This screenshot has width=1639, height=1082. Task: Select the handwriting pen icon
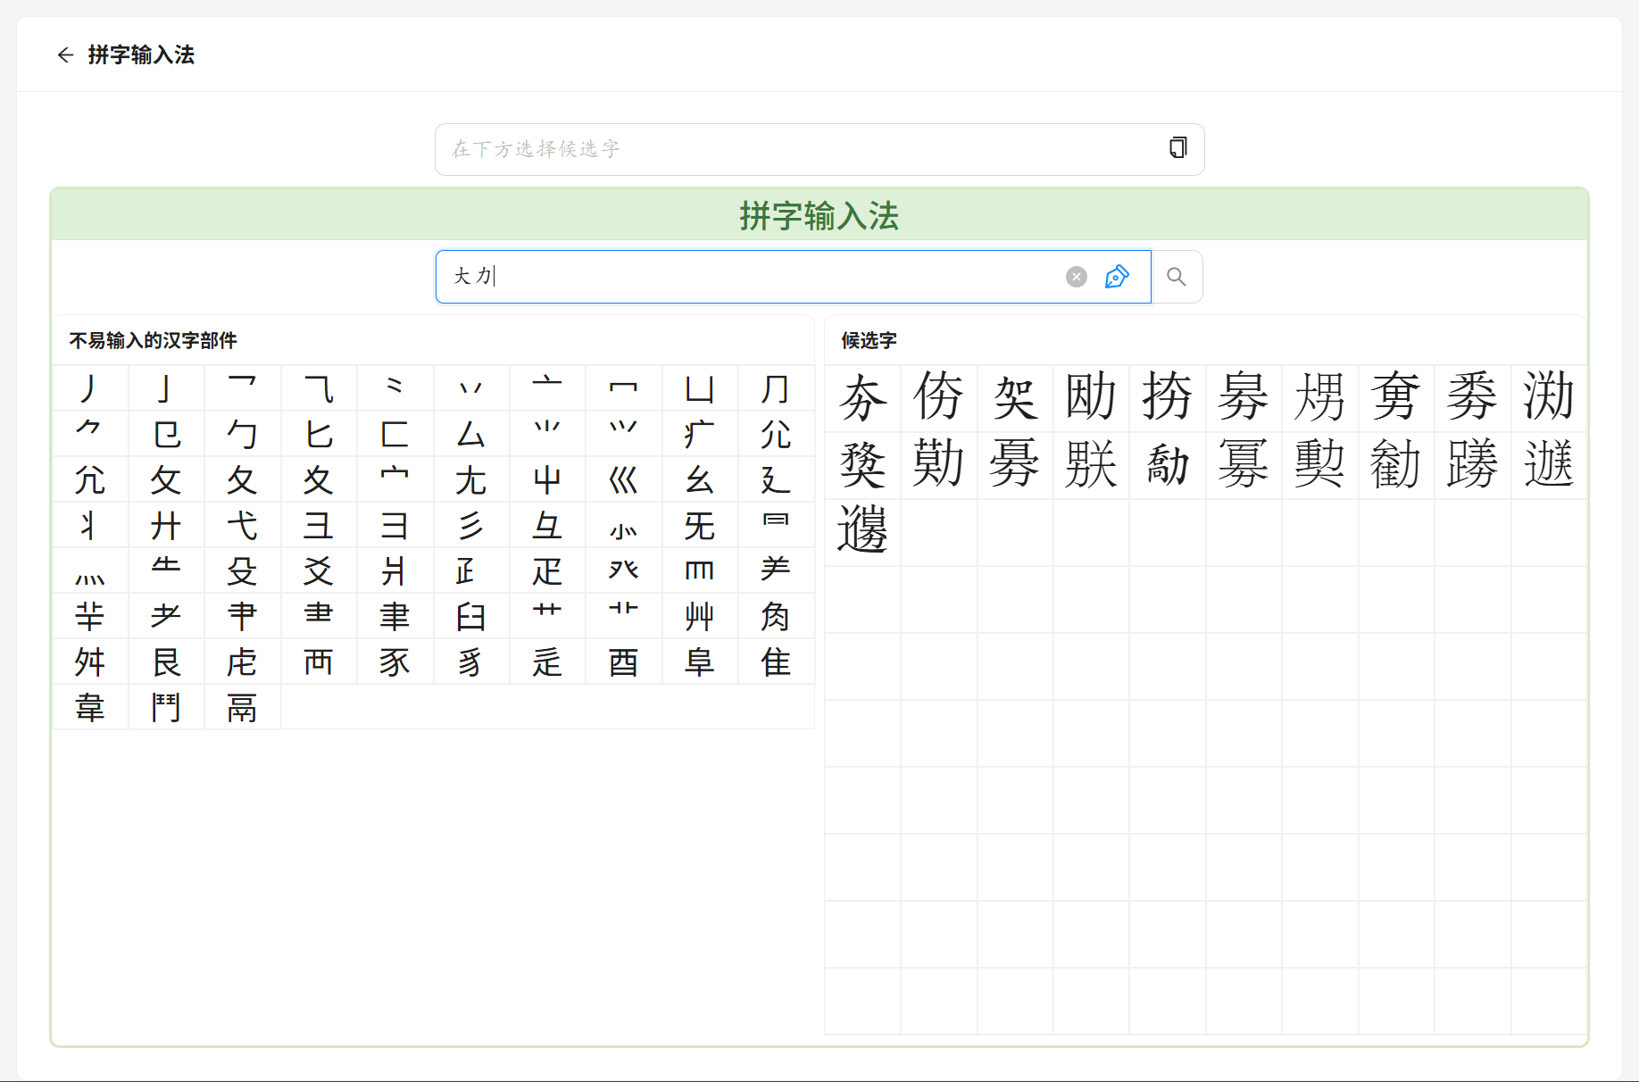pyautogui.click(x=1117, y=277)
